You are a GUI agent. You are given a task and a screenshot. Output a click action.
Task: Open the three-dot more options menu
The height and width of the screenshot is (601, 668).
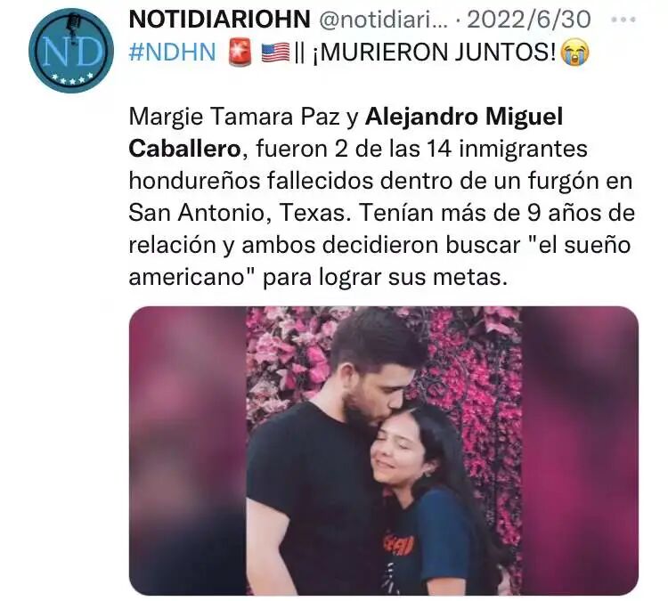coord(623,20)
